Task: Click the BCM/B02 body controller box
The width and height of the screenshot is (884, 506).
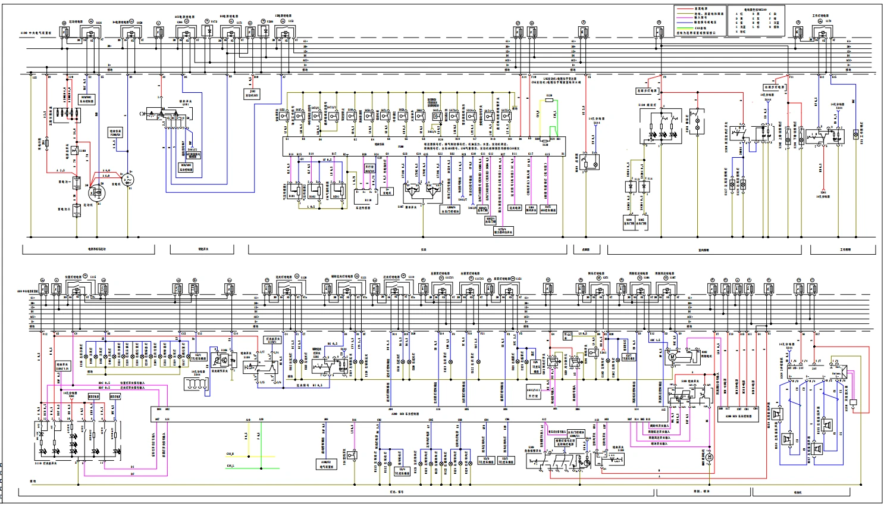Action: click(x=86, y=98)
